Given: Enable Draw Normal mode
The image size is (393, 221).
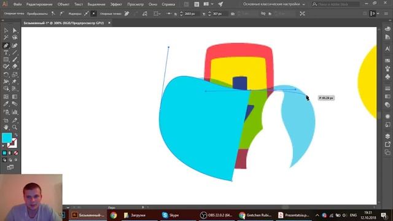Looking at the screenshot, I should point(4,160).
